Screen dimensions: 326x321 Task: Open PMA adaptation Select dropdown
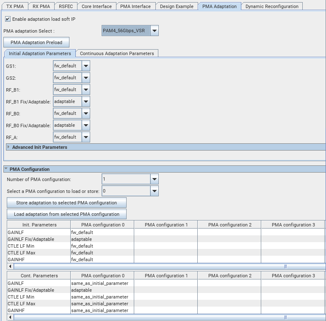[155, 31]
